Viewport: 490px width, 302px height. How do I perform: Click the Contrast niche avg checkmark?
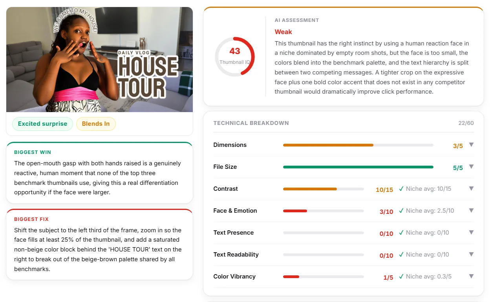[x=401, y=189]
